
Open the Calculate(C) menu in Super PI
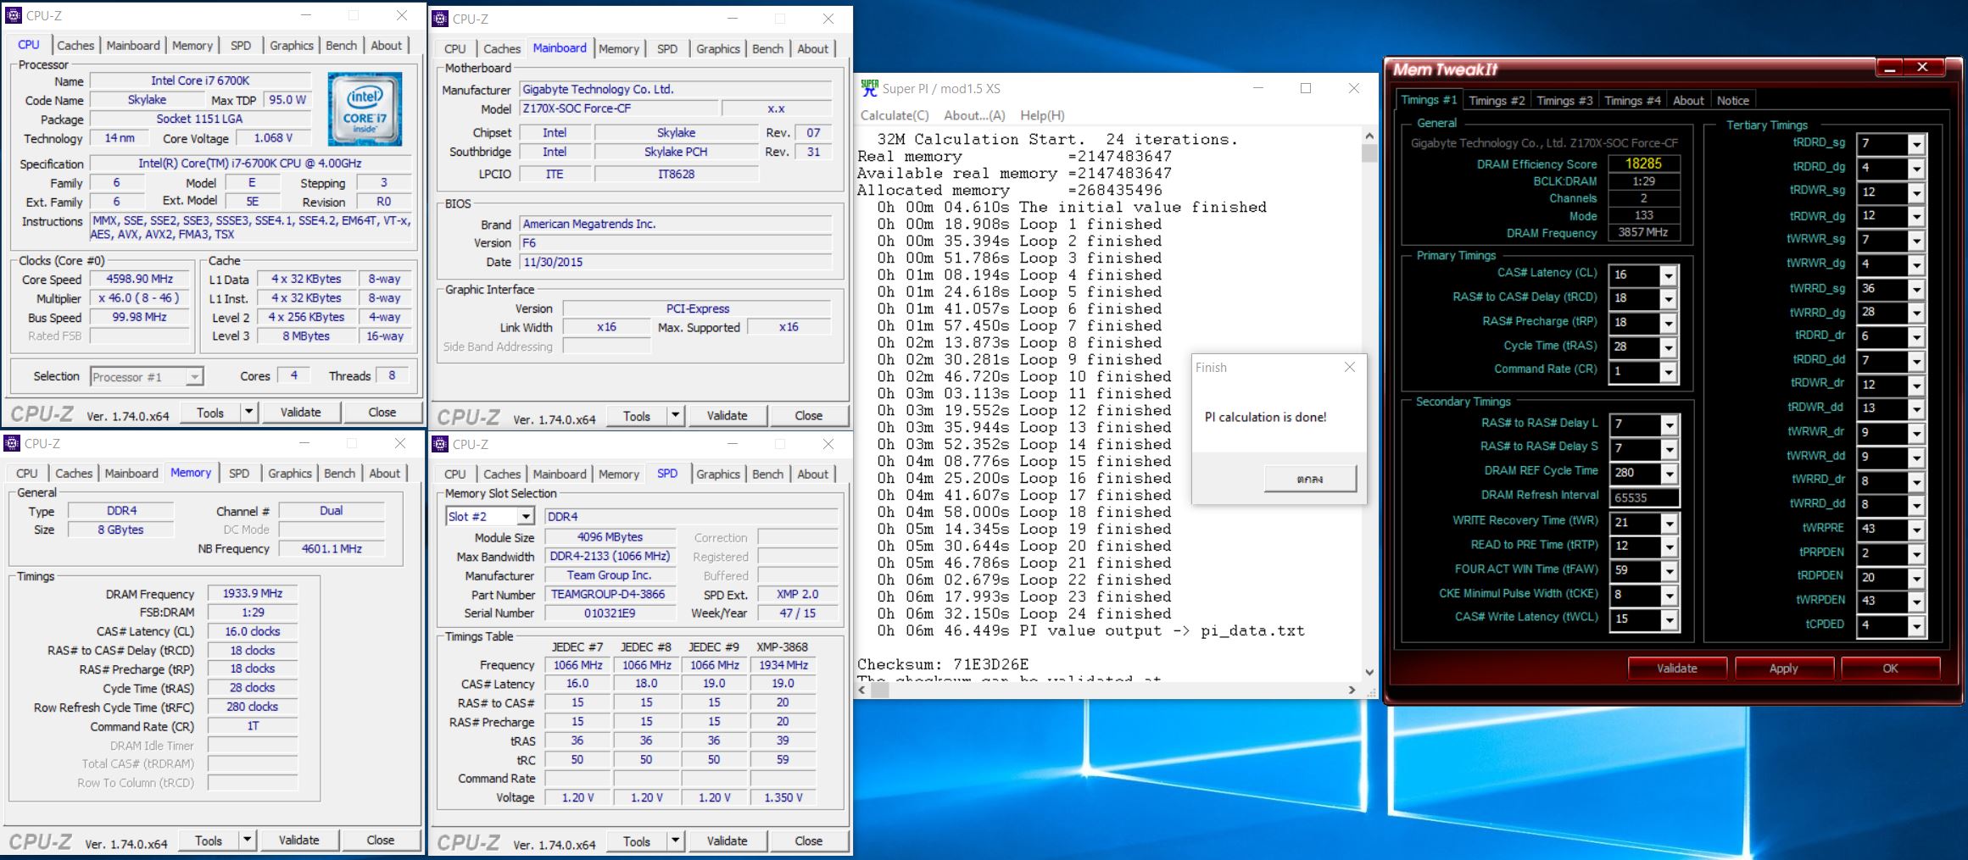click(895, 115)
